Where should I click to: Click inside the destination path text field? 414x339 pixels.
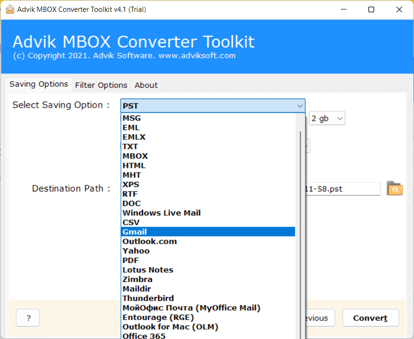[347, 189]
